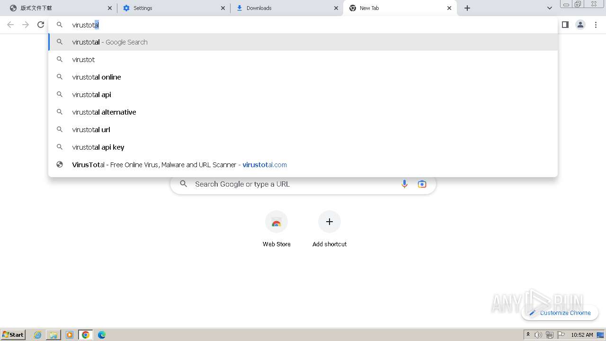Choose the 'virustot' suggestion

(x=303, y=60)
